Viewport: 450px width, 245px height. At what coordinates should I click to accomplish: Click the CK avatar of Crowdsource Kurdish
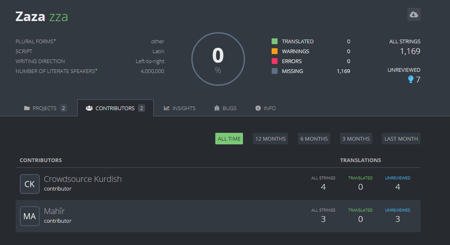point(29,184)
